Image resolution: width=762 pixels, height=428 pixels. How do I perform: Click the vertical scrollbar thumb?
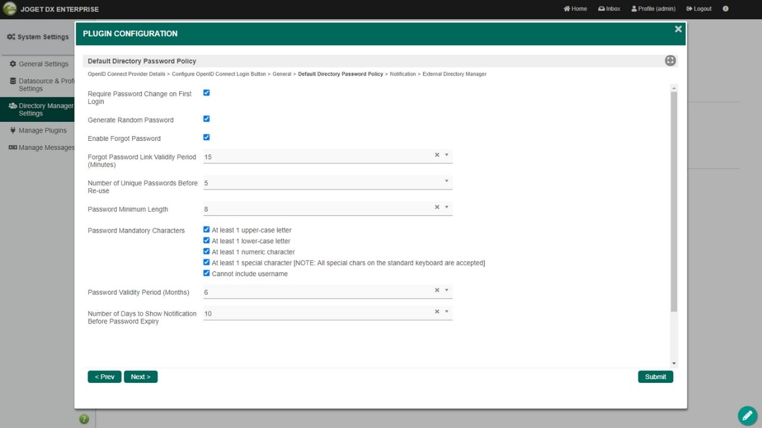point(674,202)
